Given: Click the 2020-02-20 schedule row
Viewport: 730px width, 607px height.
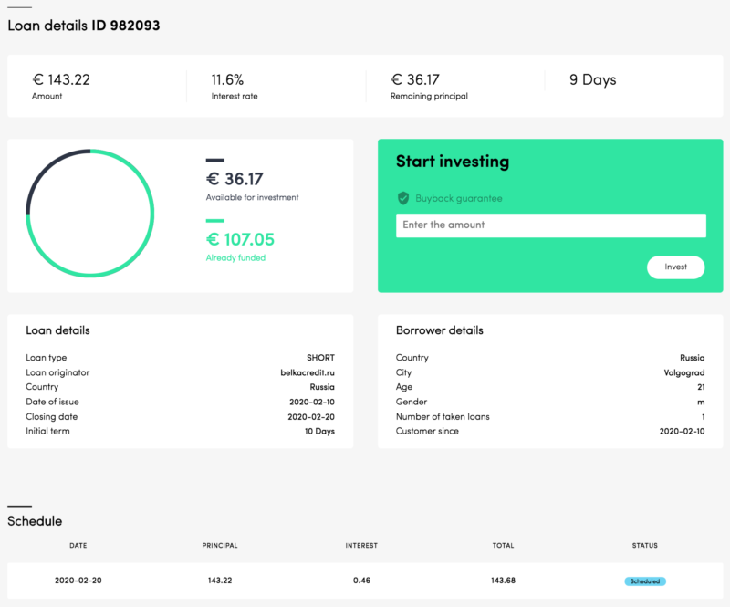Looking at the screenshot, I should [365, 581].
